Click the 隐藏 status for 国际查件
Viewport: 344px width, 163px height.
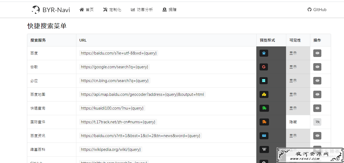coord(293,122)
